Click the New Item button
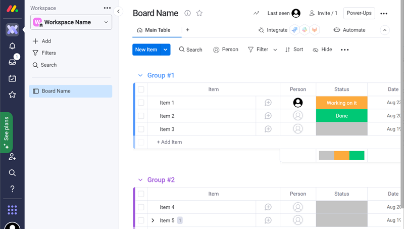 coord(146,50)
